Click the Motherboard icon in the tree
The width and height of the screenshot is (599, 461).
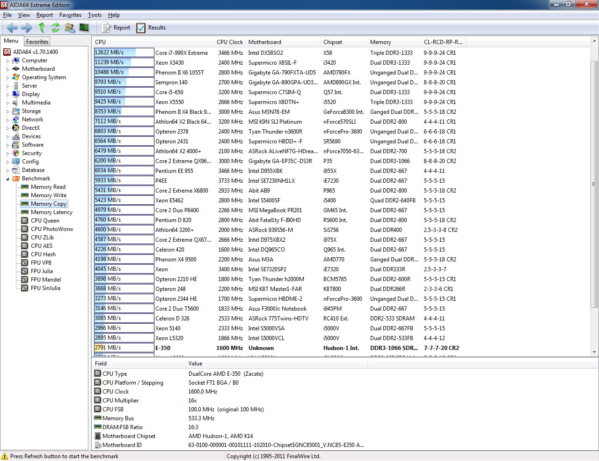pos(16,69)
